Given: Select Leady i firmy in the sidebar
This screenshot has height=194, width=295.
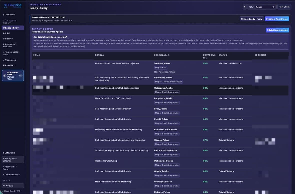Looking at the screenshot, I should click(13, 28).
